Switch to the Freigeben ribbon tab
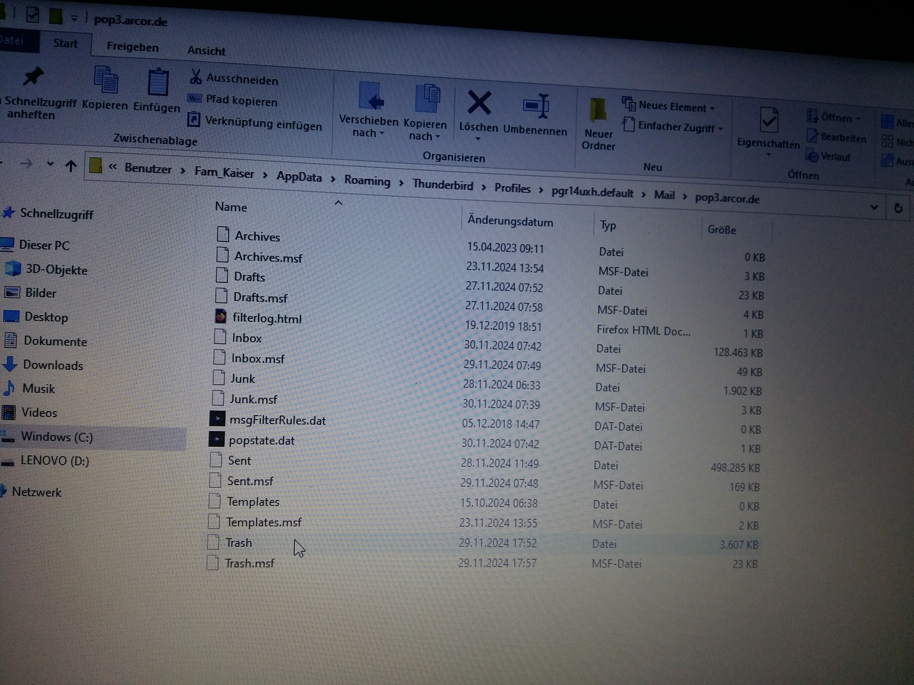The image size is (914, 685). (133, 47)
